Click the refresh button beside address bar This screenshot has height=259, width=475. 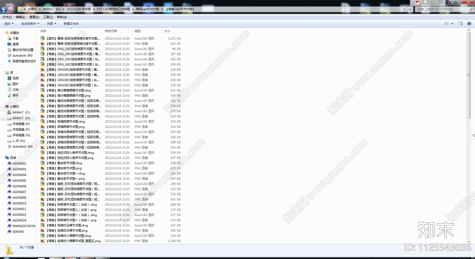pos(410,9)
